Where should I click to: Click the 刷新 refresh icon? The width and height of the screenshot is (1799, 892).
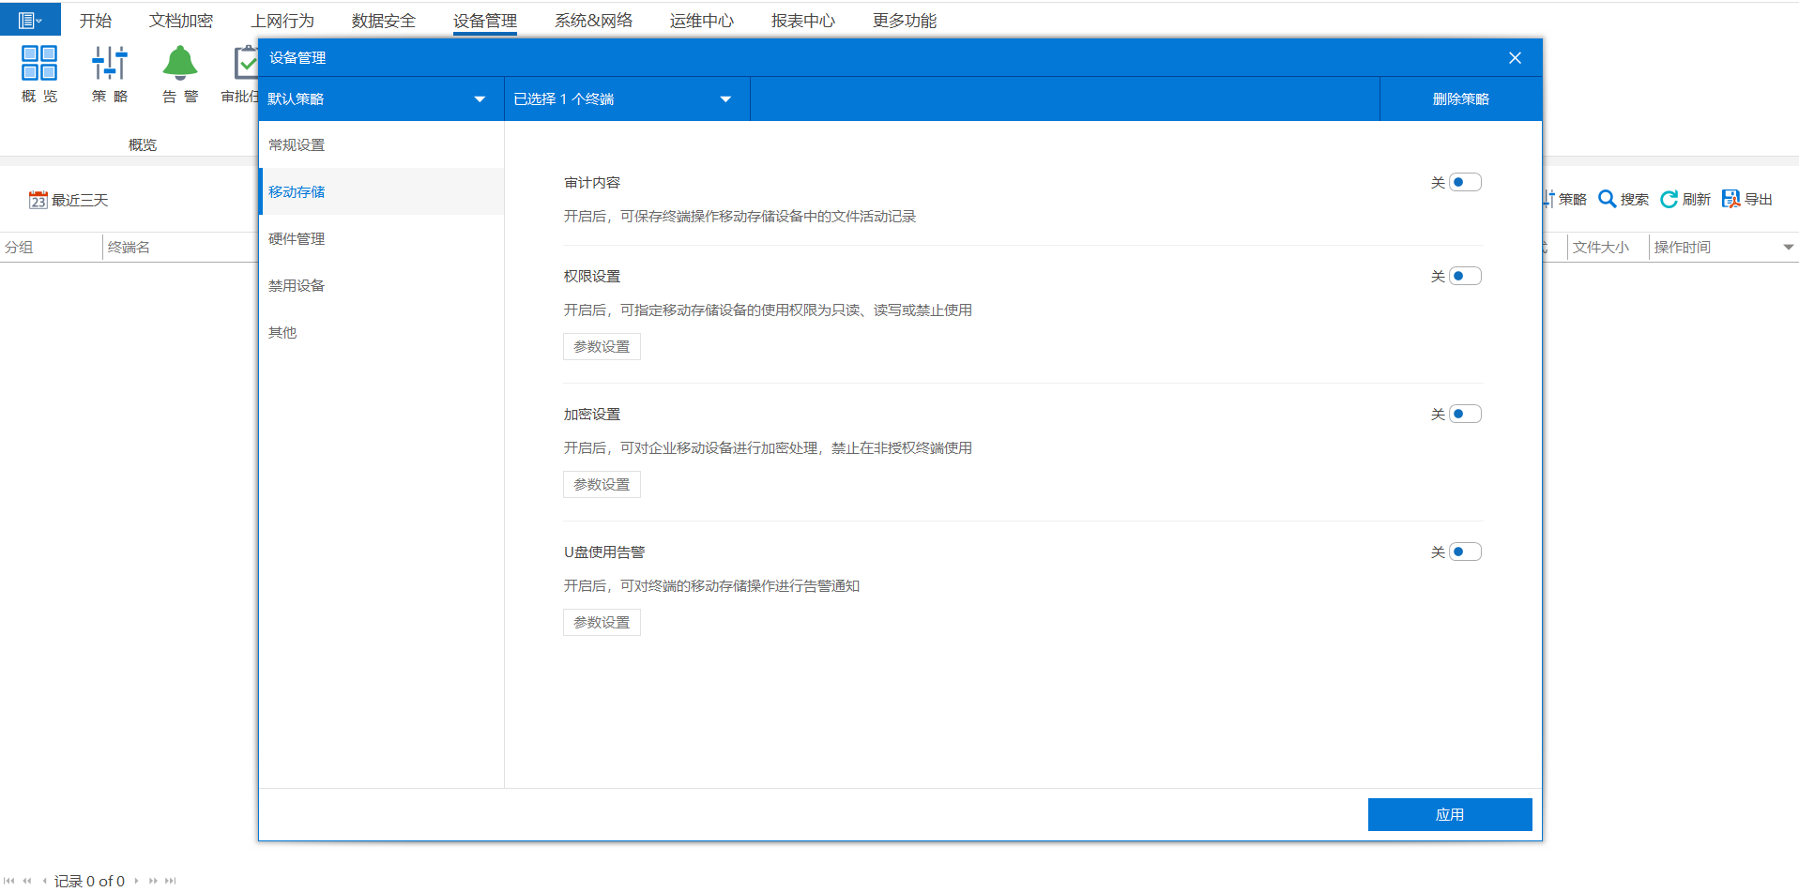click(1669, 199)
